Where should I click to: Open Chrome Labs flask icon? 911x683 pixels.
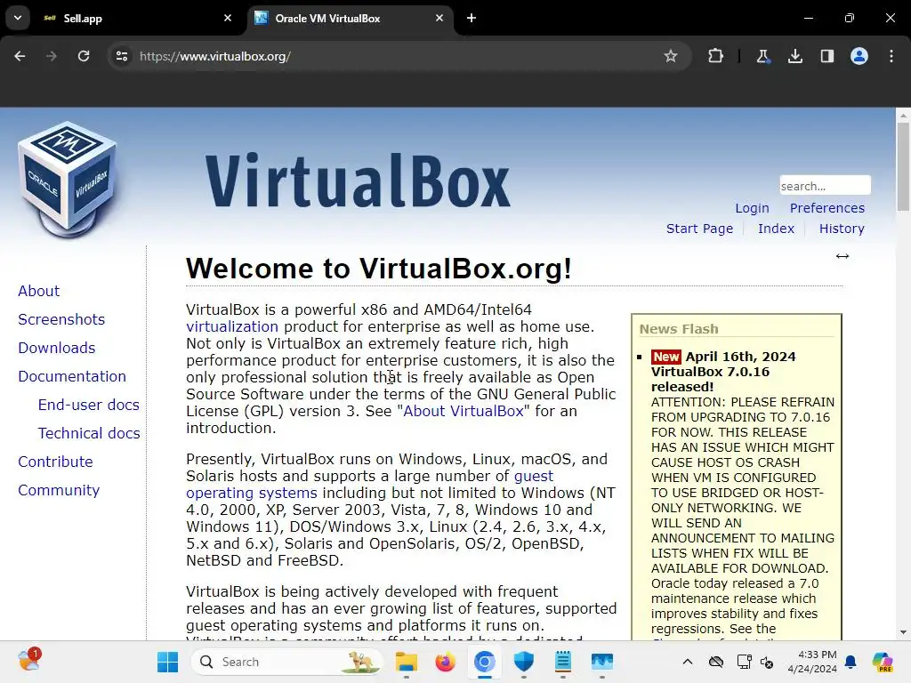coord(762,56)
